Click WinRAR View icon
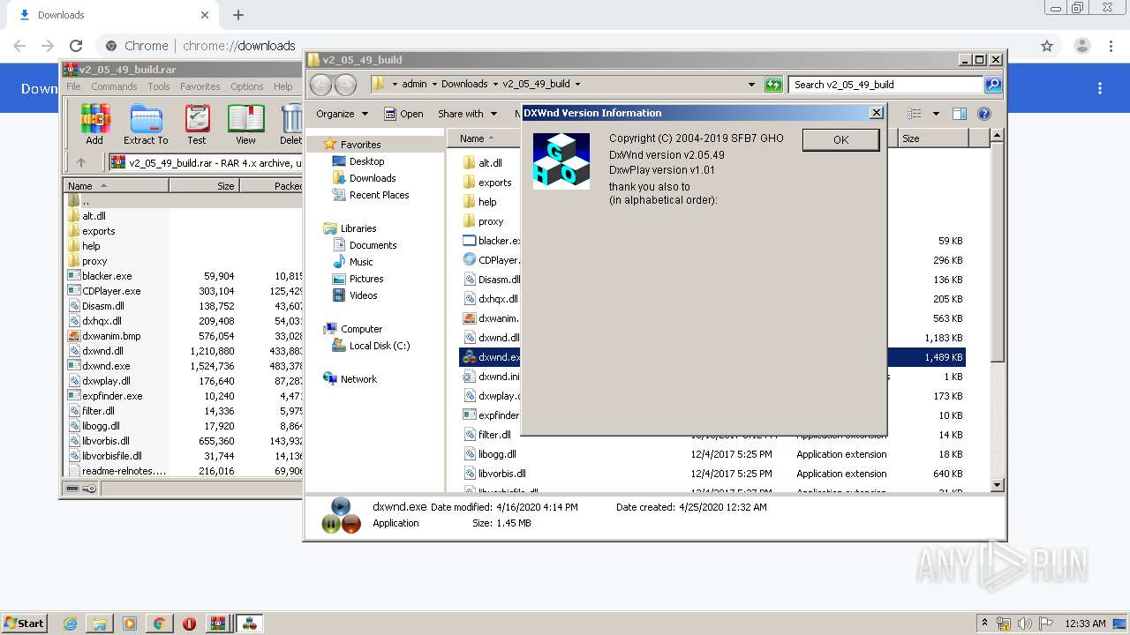This screenshot has height=635, width=1130. [x=245, y=124]
